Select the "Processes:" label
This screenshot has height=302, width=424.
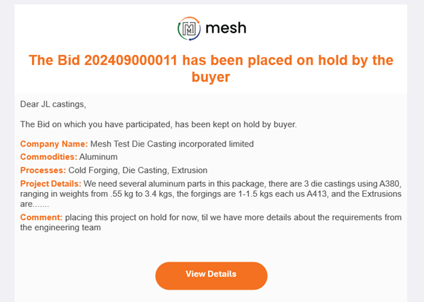43,170
